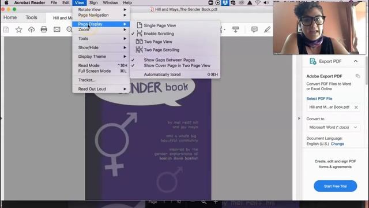Open the Apple menu
Viewport: 369px width, 208px height.
pyautogui.click(x=6, y=2)
